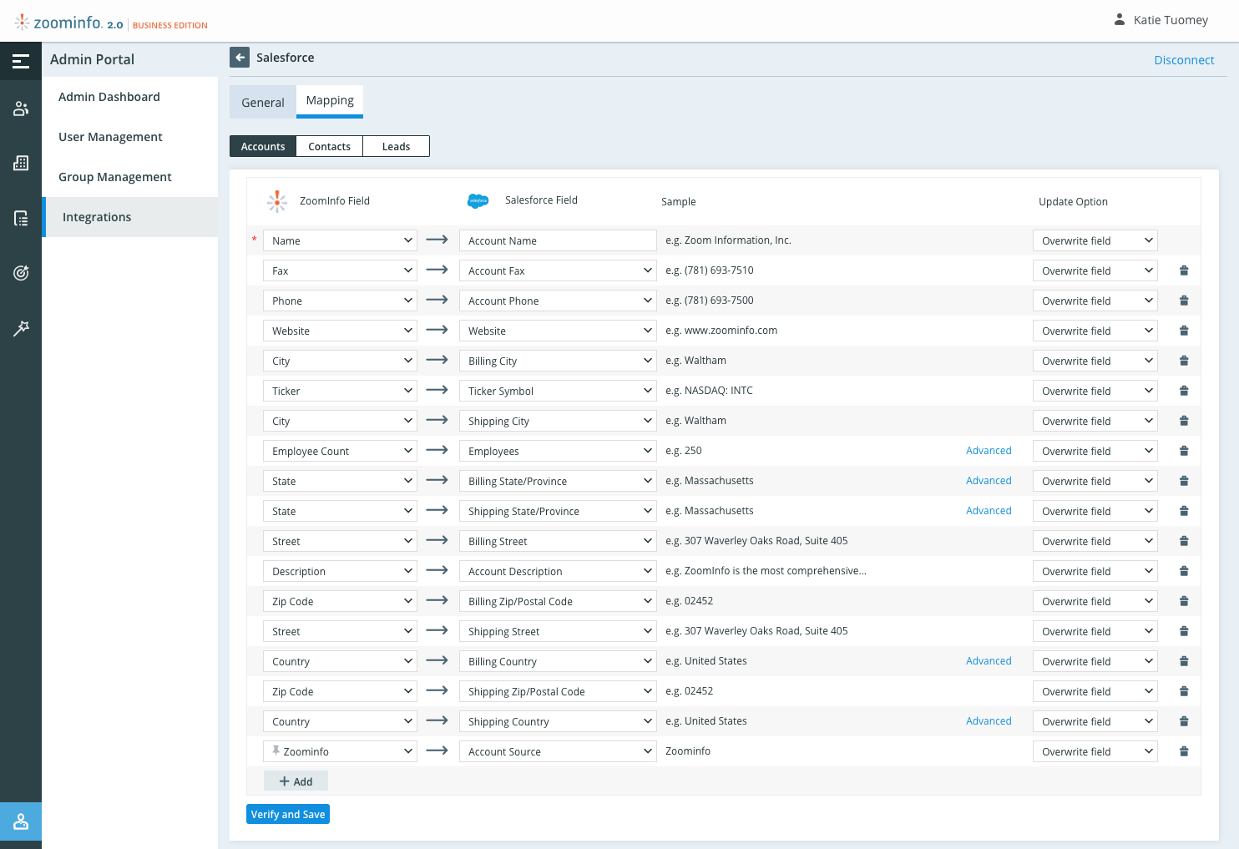Open the admin portal icon at sidebar bottom
This screenshot has width=1239, height=849.
[x=21, y=821]
